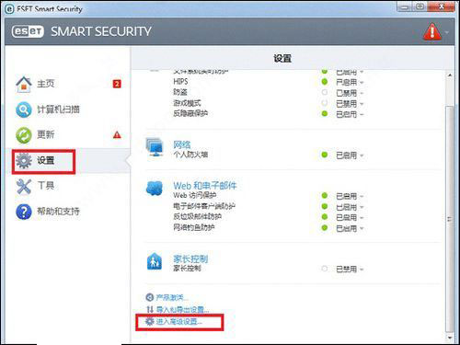Expand the 个人防火墙 已启用 dropdown arrow
Image resolution: width=460 pixels, height=345 pixels.
[x=362, y=155]
